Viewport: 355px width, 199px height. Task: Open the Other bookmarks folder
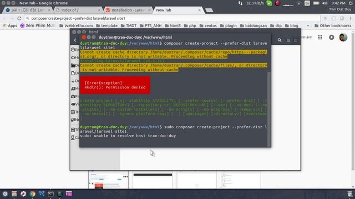[333, 26]
